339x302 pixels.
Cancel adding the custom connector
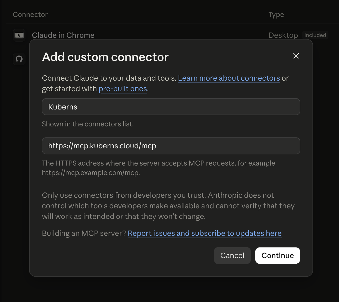[232, 255]
